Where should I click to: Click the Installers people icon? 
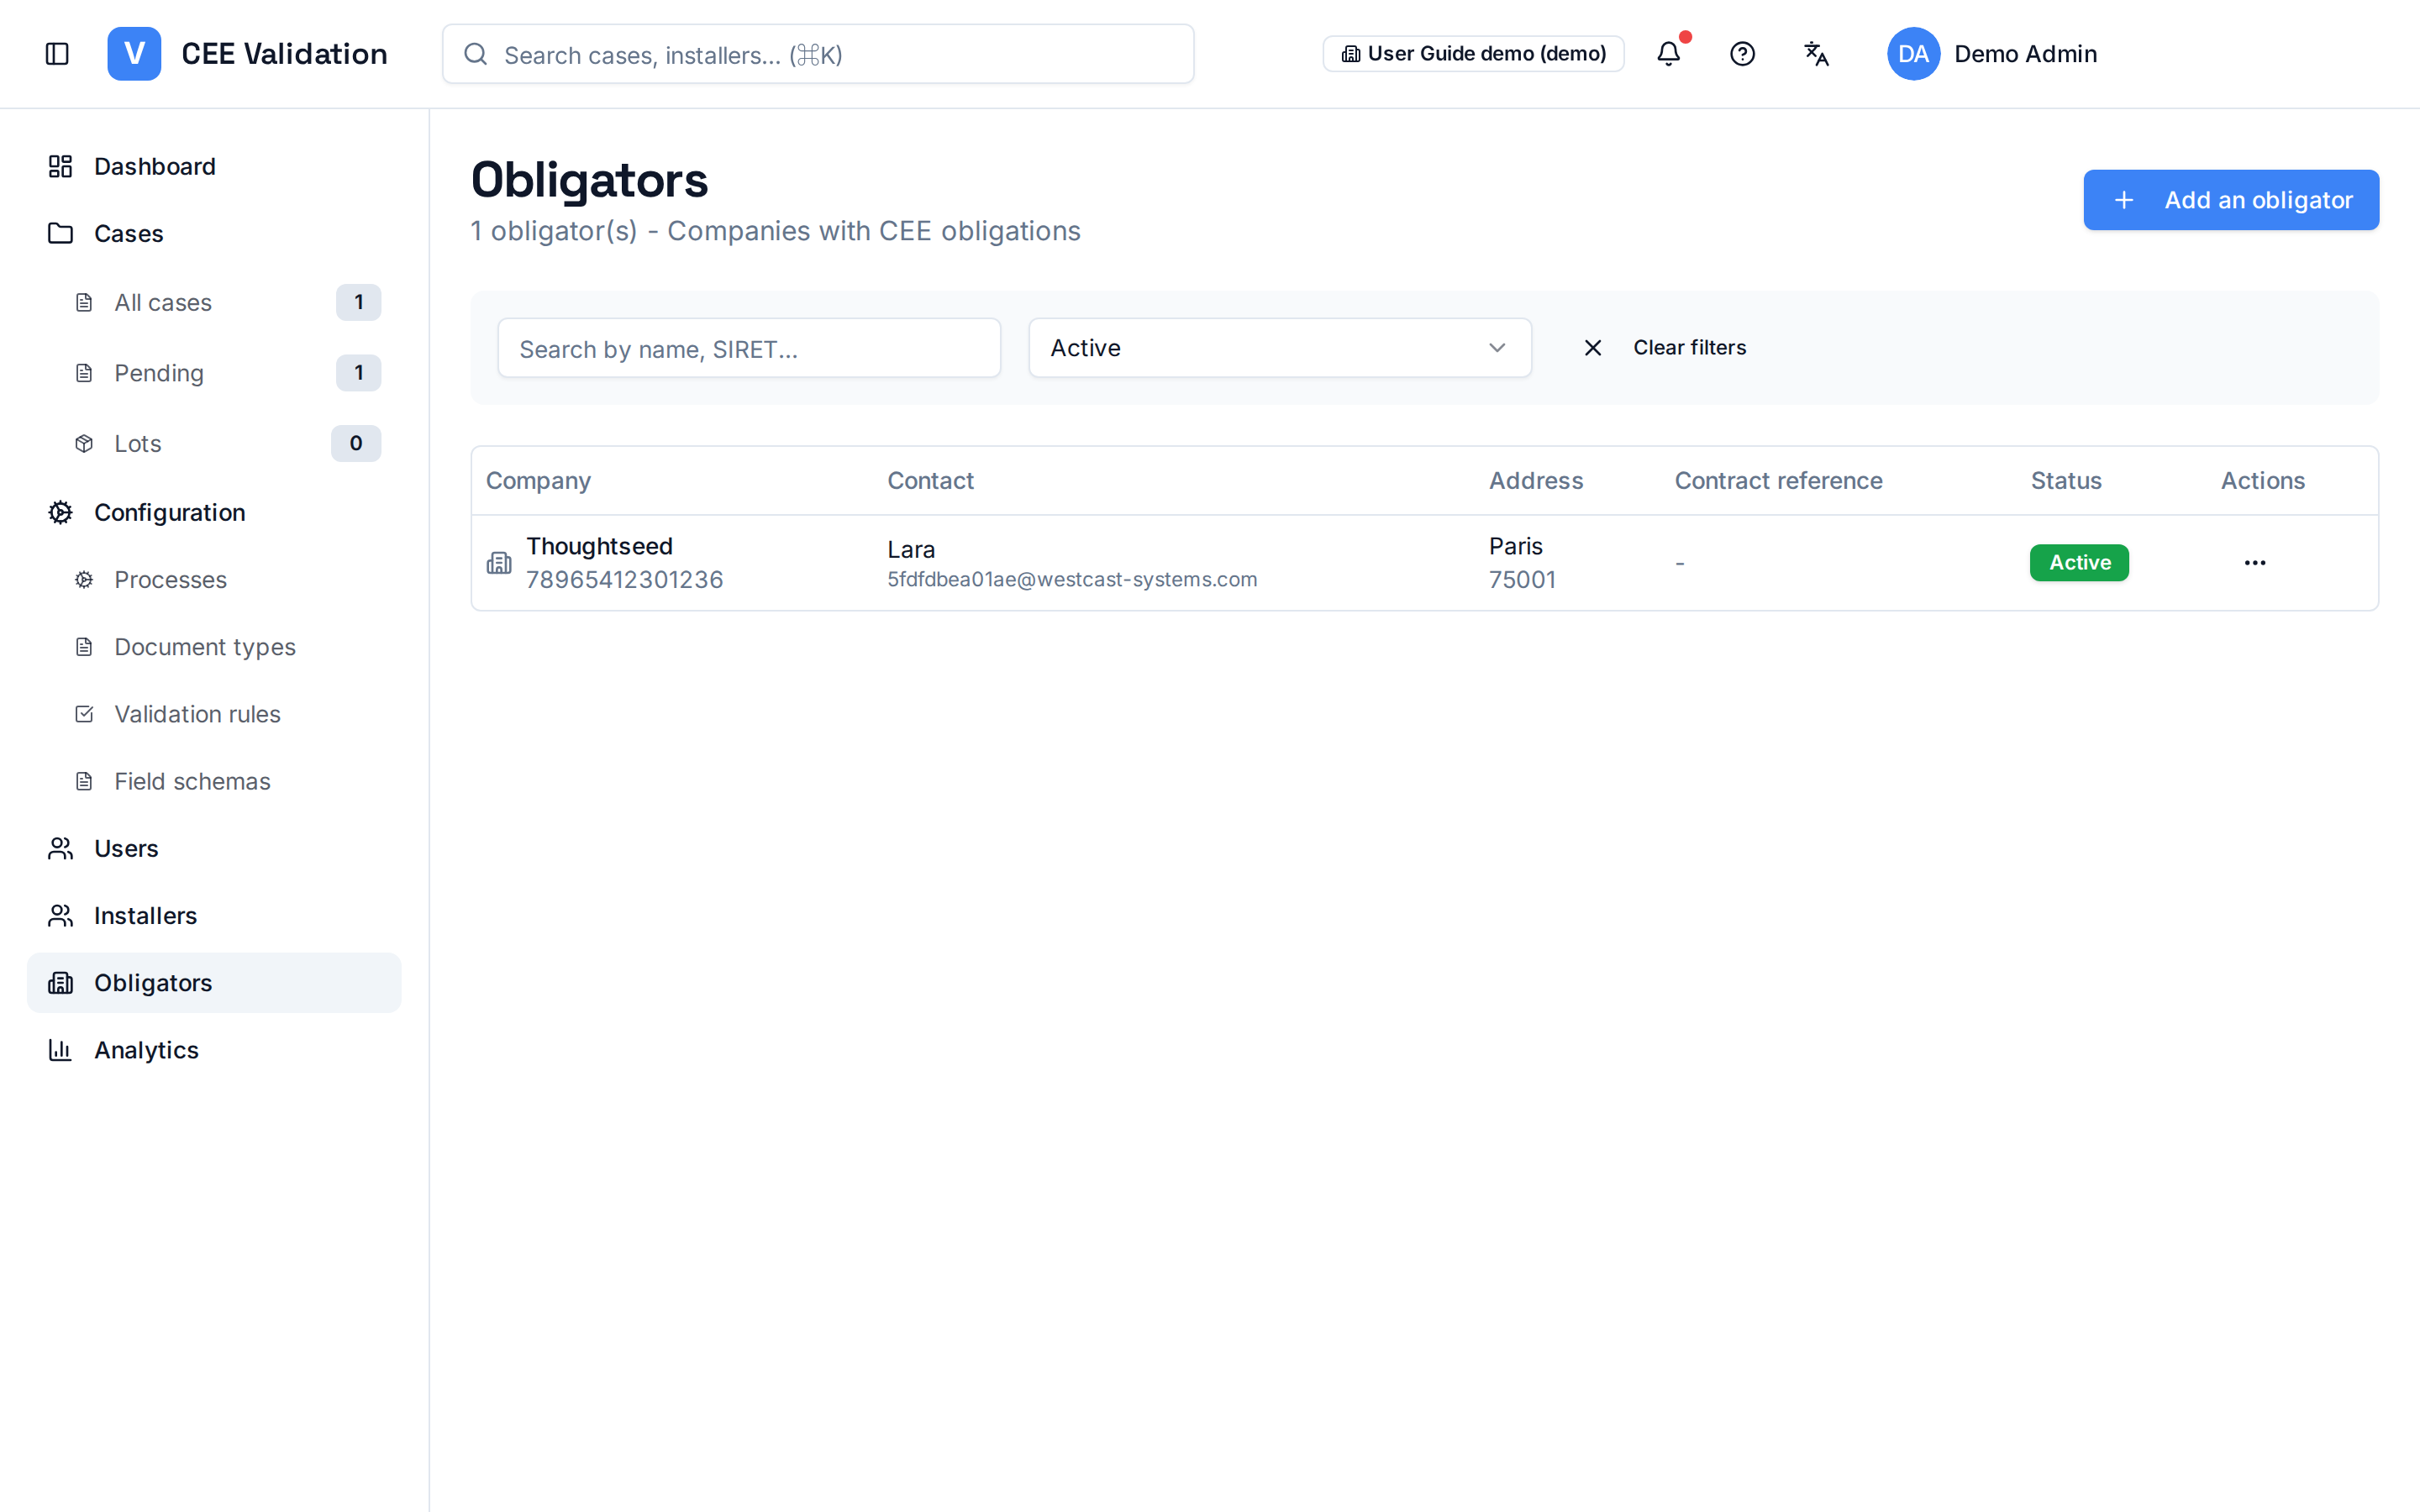(61, 916)
